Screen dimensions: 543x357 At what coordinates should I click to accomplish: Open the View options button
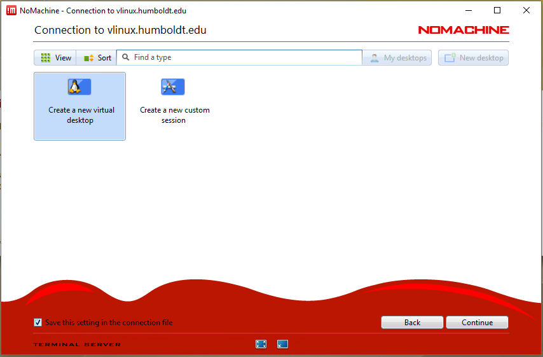pos(55,57)
